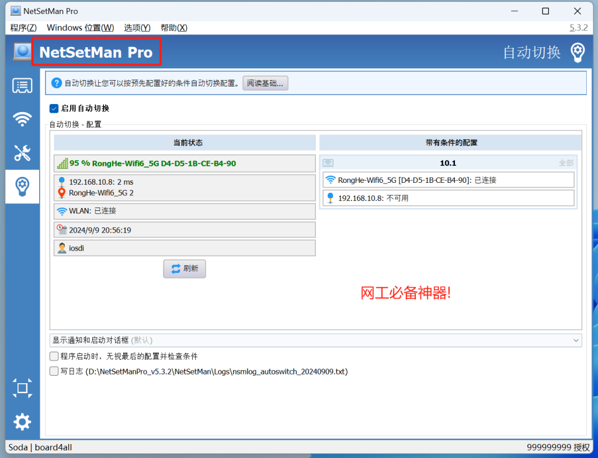The width and height of the screenshot is (598, 458).
Task: Click the profile icon left of 10.1
Action: tap(328, 164)
